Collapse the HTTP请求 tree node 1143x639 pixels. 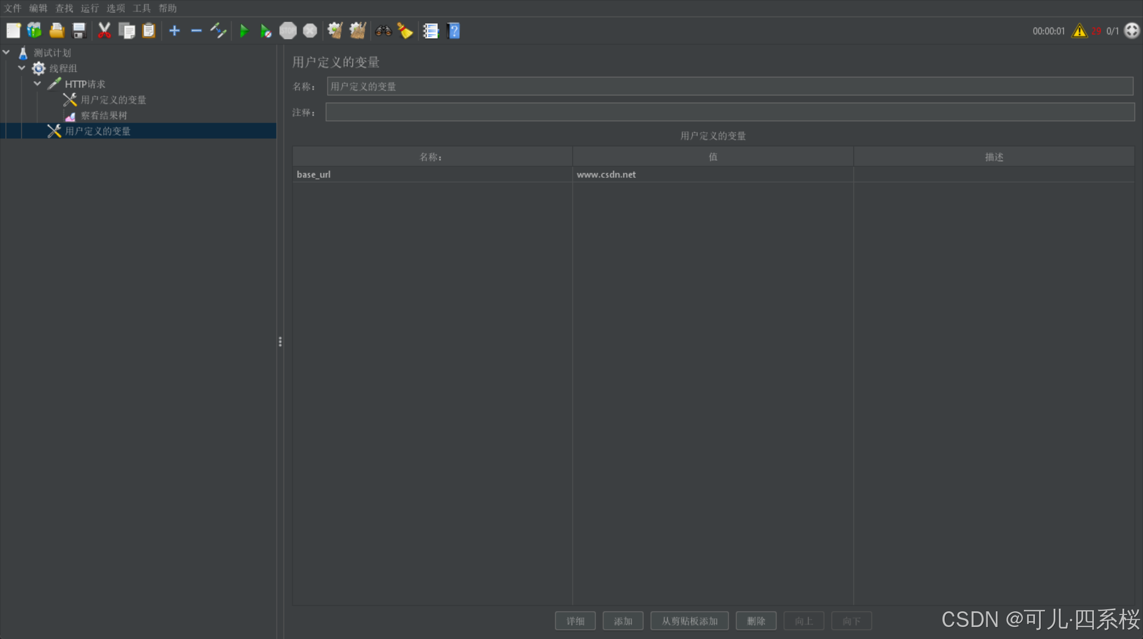point(38,83)
